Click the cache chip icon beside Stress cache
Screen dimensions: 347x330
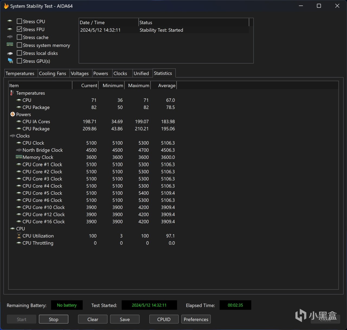coord(10,37)
